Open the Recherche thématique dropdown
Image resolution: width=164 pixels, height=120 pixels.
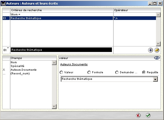(x=155, y=79)
